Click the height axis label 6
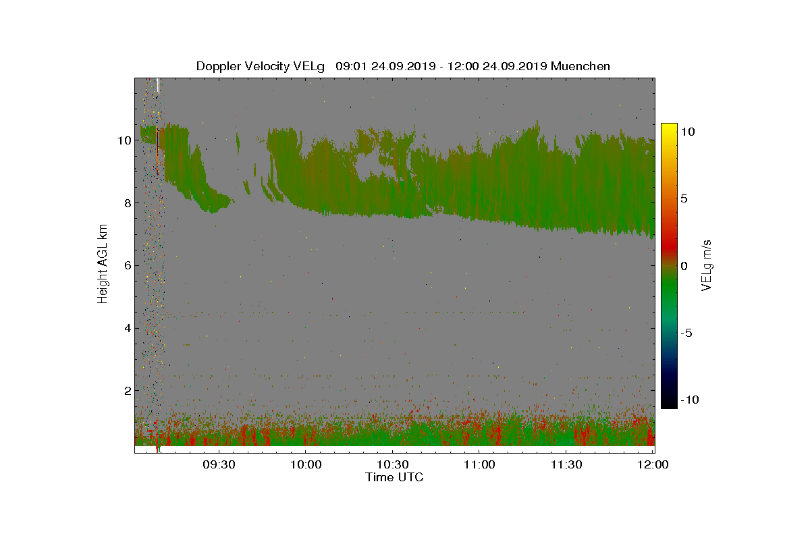This screenshot has height=540, width=810. 126,265
